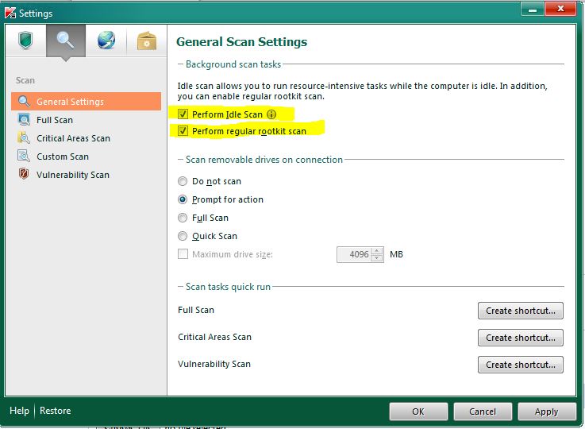Click the Scan sidebar section label
This screenshot has width=585, height=429.
click(x=25, y=80)
